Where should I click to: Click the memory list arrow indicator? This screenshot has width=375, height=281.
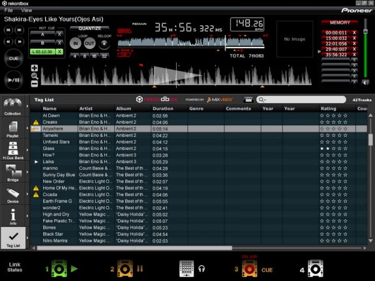point(319,51)
